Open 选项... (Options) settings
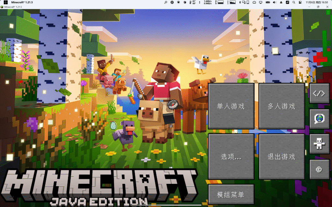This screenshot has width=332, height=207. (x=231, y=157)
